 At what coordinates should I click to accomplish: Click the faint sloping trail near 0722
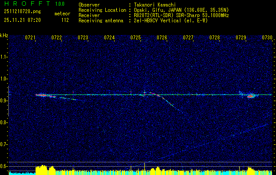coord(68,98)
